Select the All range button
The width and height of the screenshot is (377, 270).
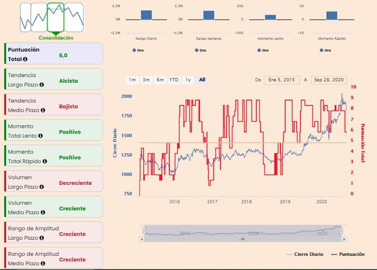click(202, 80)
